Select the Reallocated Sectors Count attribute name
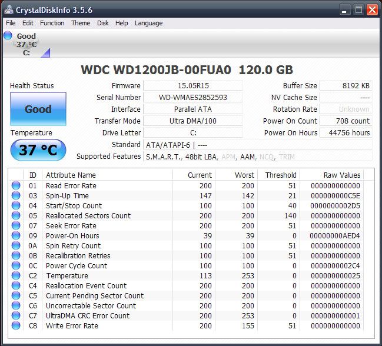 (x=88, y=216)
